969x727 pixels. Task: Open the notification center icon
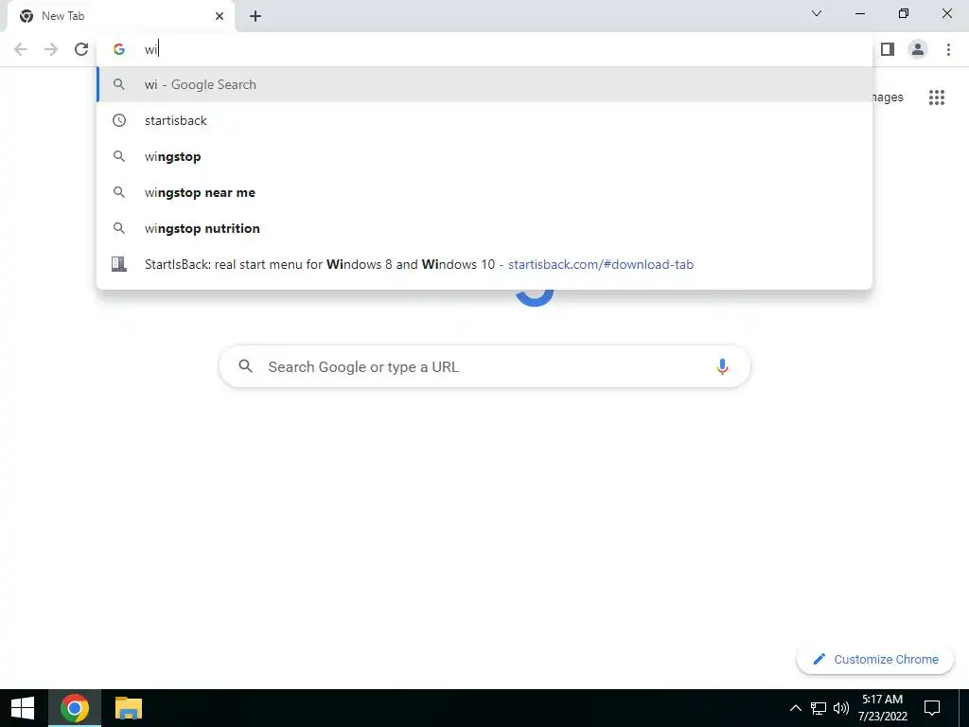pyautogui.click(x=932, y=708)
